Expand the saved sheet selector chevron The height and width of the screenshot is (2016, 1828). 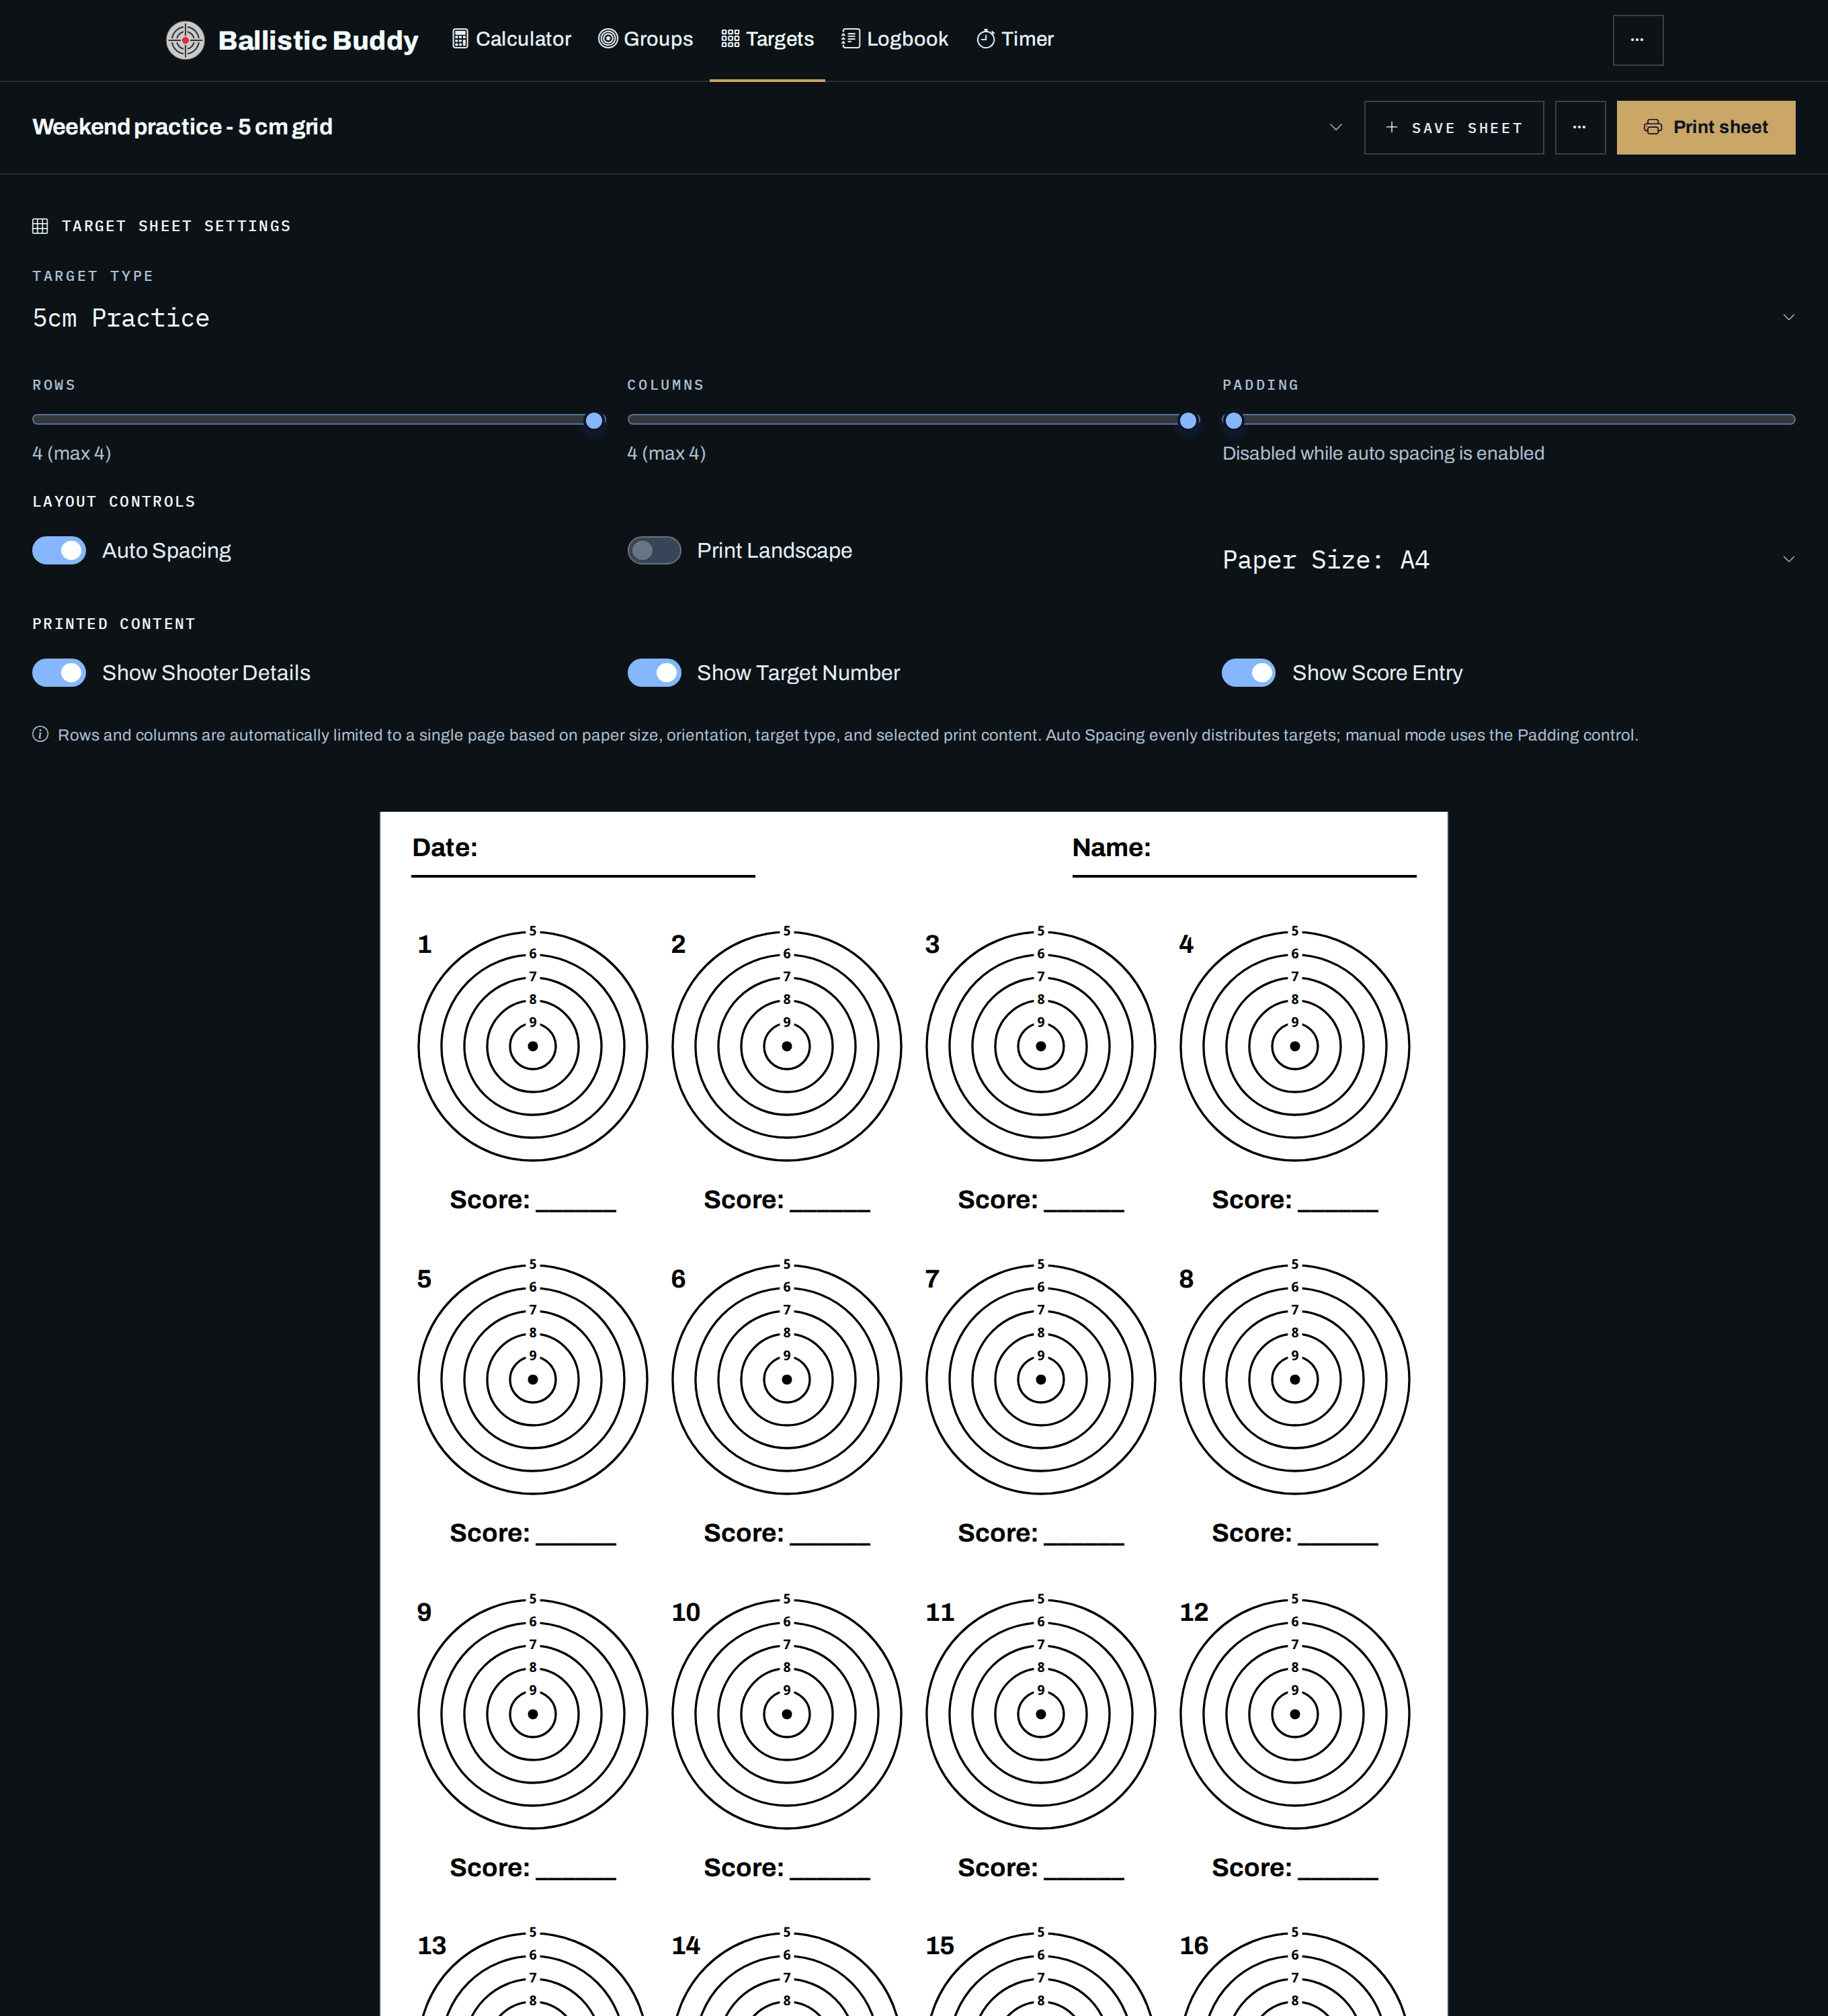click(x=1335, y=127)
